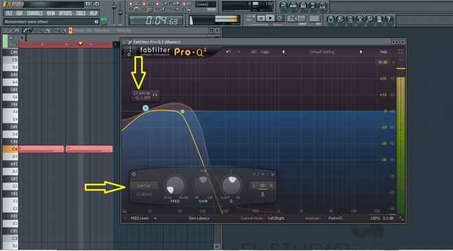Open the piano roll menu arrow
Image resolution: width=453 pixels, height=251 pixels.
(5, 30)
